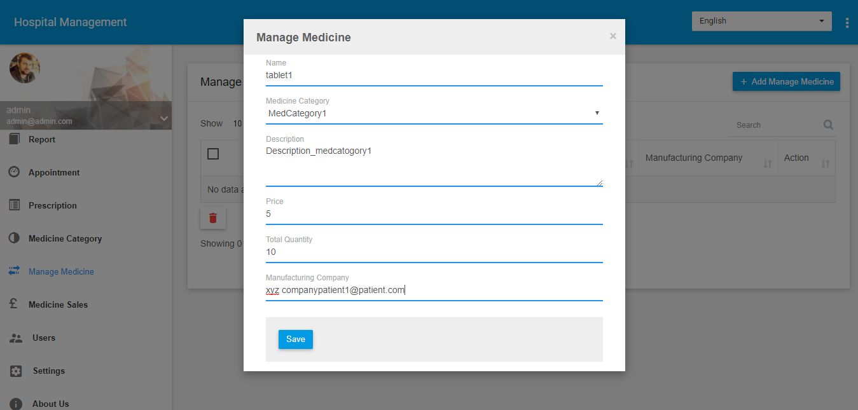Click the Medicine Sales pound icon
Viewport: 858px width, 410px height.
[x=15, y=304]
